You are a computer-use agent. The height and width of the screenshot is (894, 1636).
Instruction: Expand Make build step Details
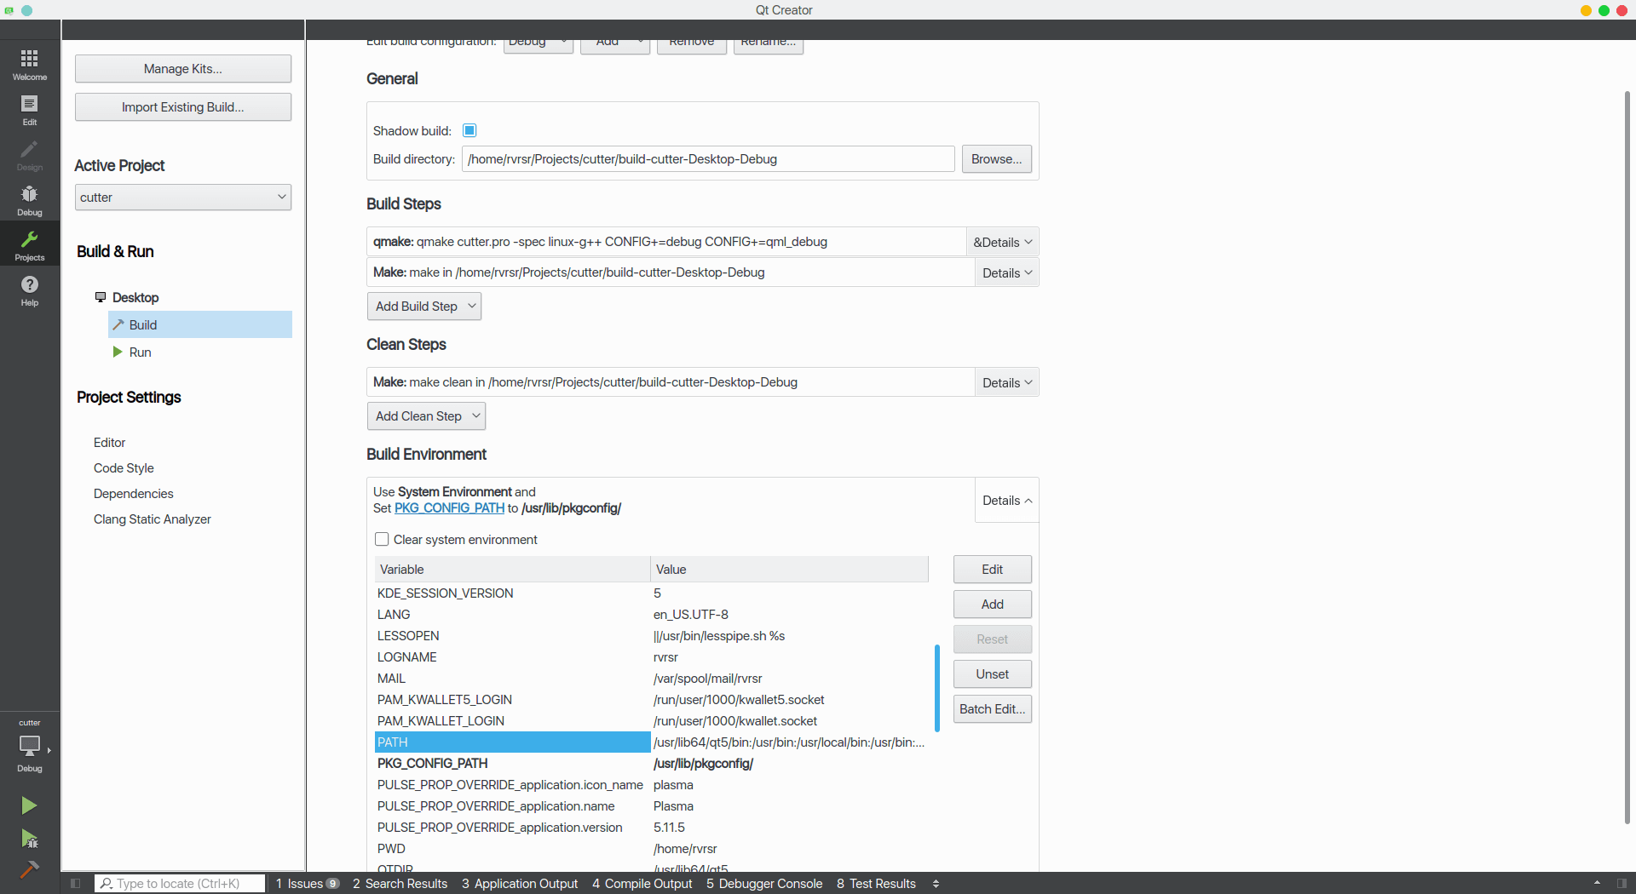click(x=1007, y=272)
